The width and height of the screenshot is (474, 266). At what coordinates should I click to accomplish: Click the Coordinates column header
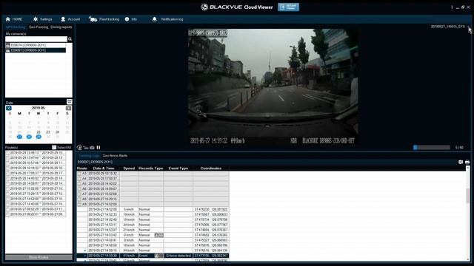pyautogui.click(x=211, y=168)
